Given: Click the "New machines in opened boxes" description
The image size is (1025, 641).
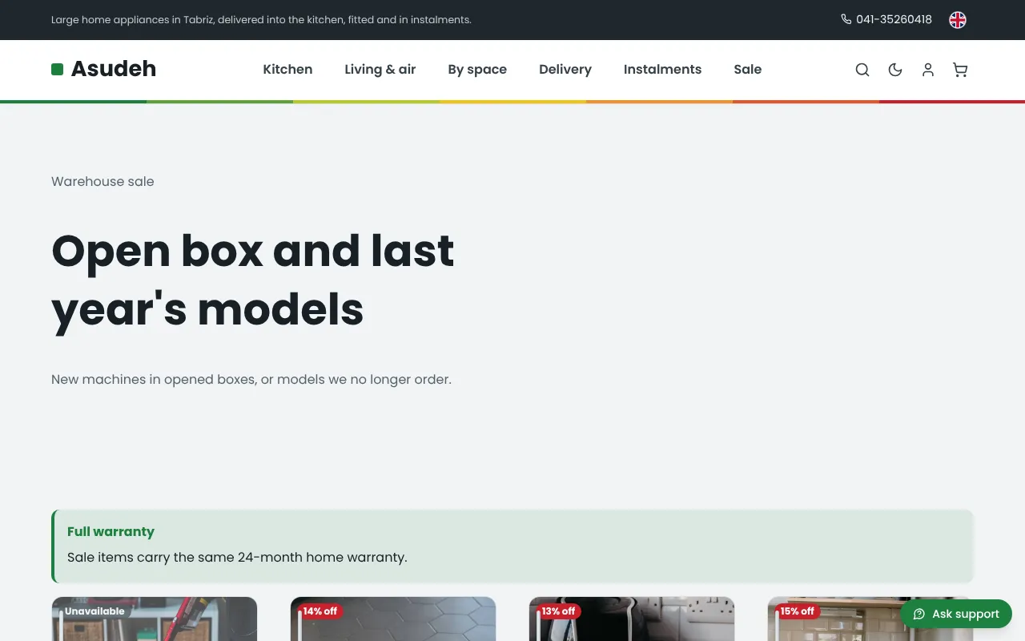Looking at the screenshot, I should 251,379.
